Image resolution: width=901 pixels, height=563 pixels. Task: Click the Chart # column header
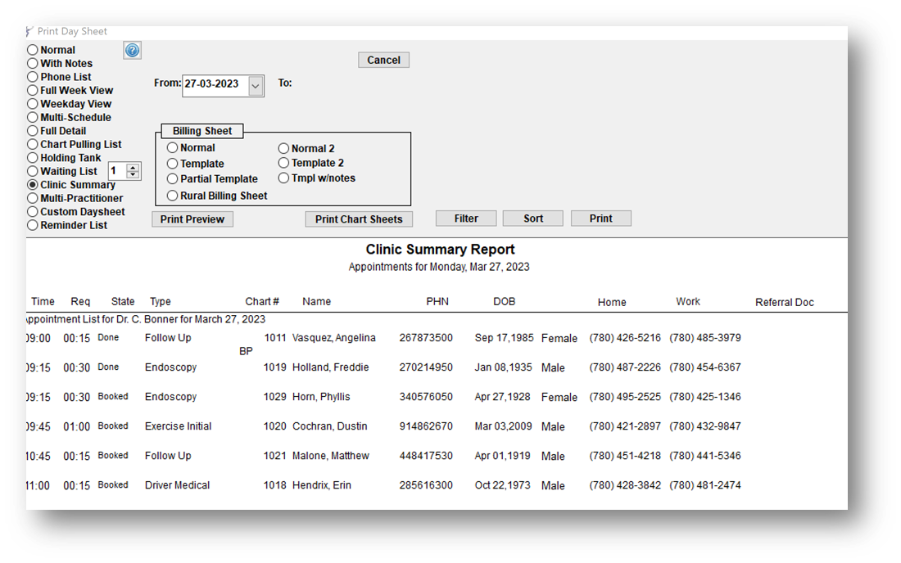pyautogui.click(x=262, y=301)
